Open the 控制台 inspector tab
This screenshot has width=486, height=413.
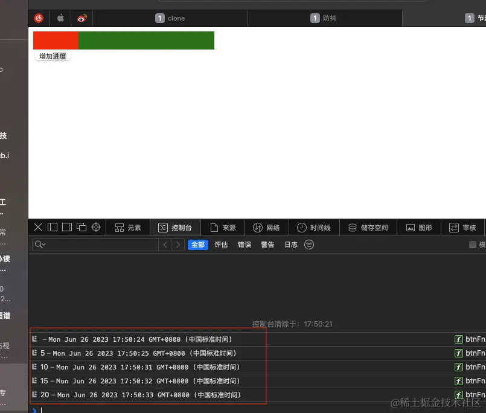[x=175, y=228]
